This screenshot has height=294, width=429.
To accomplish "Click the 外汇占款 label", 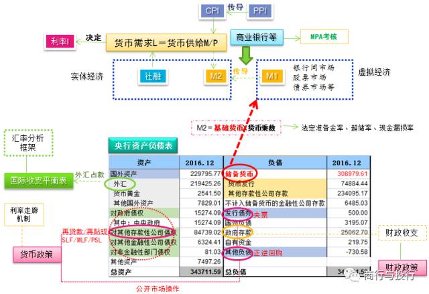I will coord(89,175).
